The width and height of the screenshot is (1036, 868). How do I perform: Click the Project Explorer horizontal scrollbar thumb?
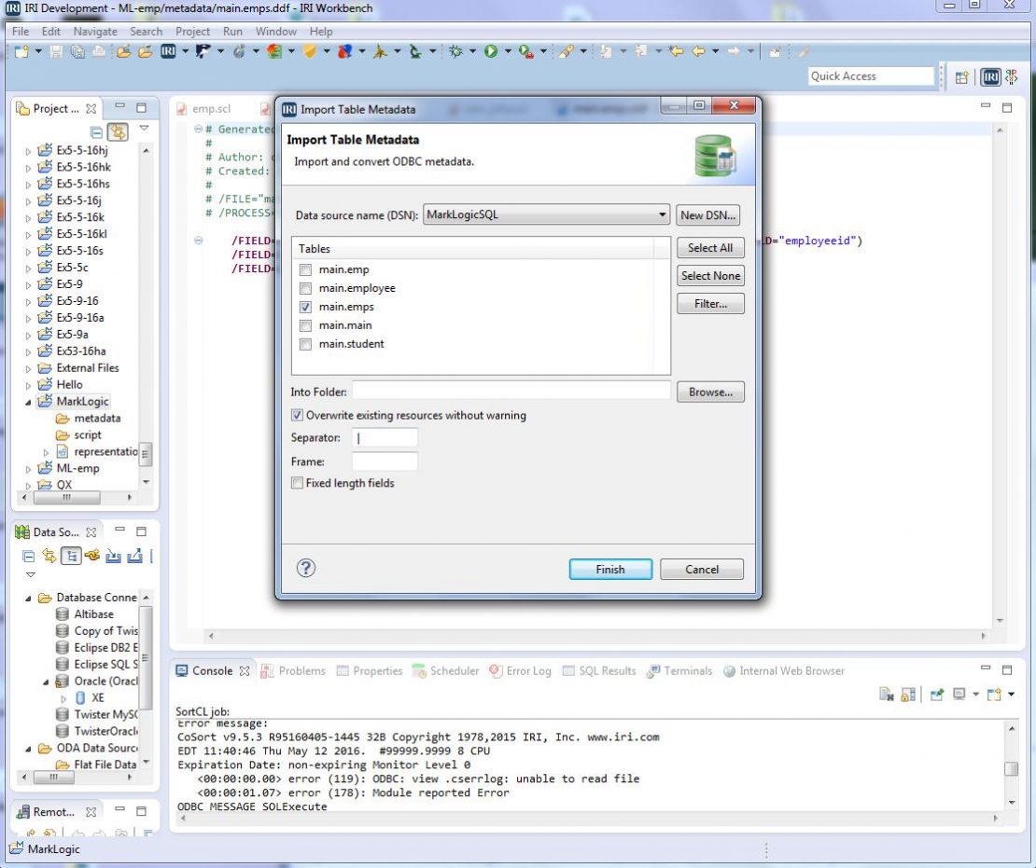66,498
